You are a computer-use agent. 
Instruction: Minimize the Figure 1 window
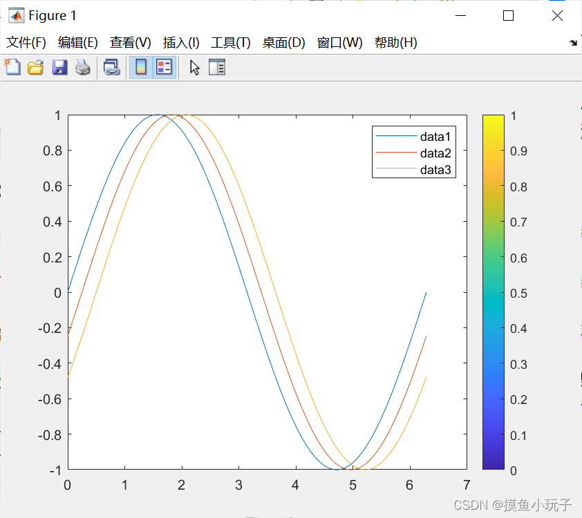point(460,16)
